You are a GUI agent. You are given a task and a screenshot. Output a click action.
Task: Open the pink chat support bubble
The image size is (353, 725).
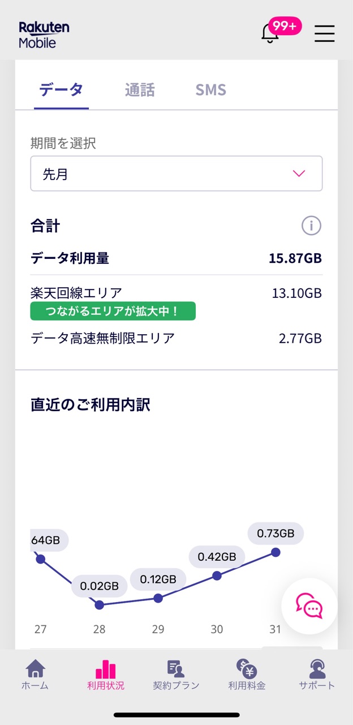[309, 606]
